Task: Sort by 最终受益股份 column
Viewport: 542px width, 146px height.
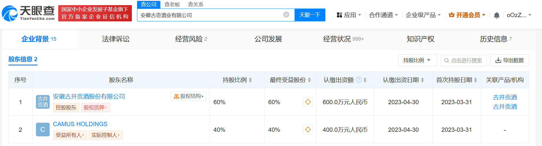Action: (x=309, y=80)
